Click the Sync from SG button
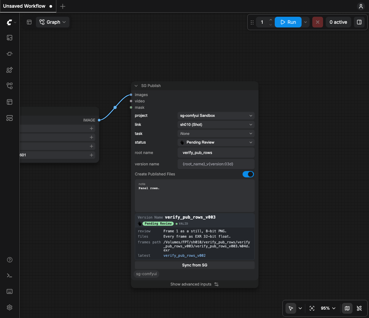The height and width of the screenshot is (318, 369). (x=195, y=265)
